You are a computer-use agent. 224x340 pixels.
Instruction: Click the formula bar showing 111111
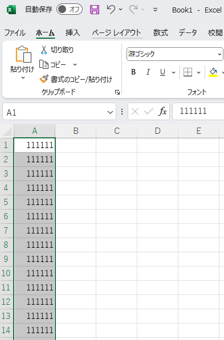point(198,111)
